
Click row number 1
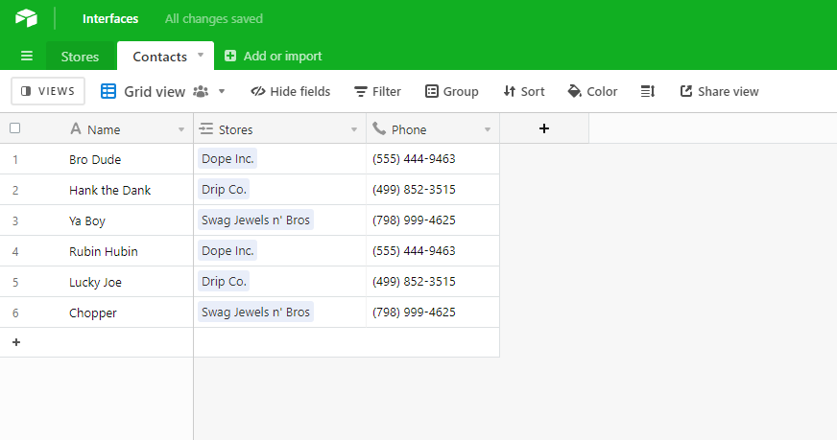pos(15,159)
